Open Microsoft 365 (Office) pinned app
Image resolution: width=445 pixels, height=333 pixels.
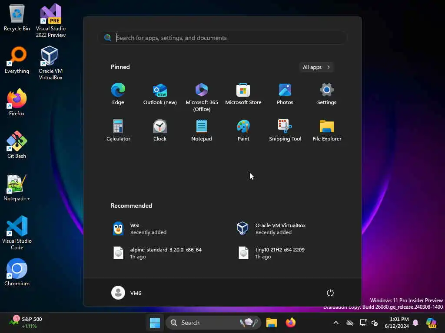point(202,97)
